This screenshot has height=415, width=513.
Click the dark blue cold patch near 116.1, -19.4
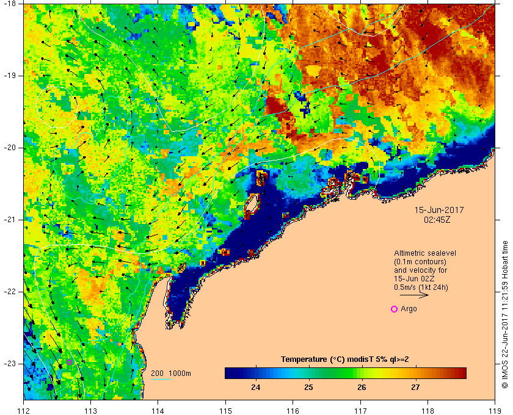pos(303,104)
